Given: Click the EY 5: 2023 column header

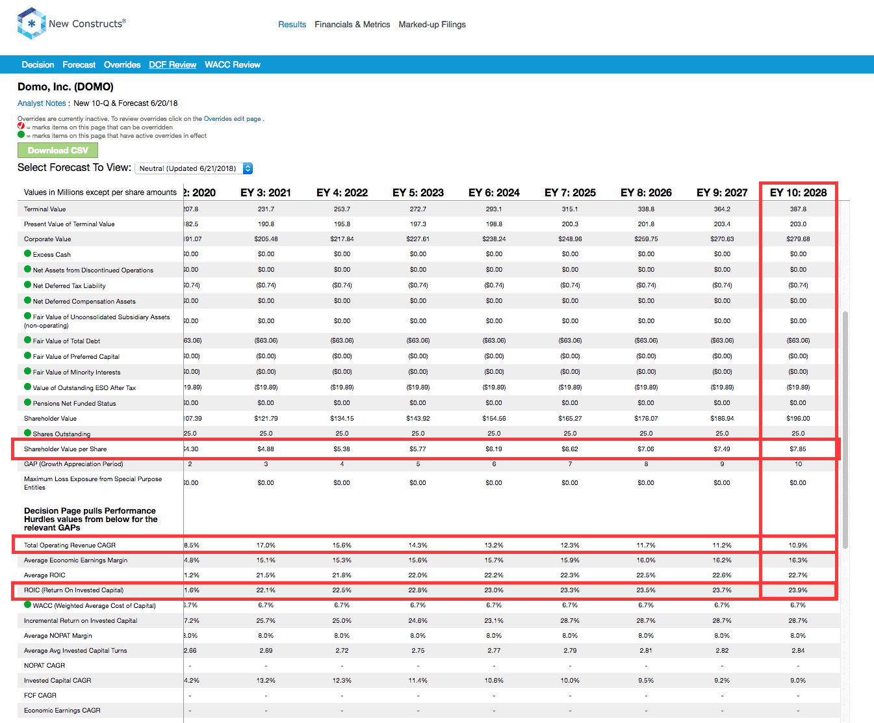Looking at the screenshot, I should coord(418,192).
